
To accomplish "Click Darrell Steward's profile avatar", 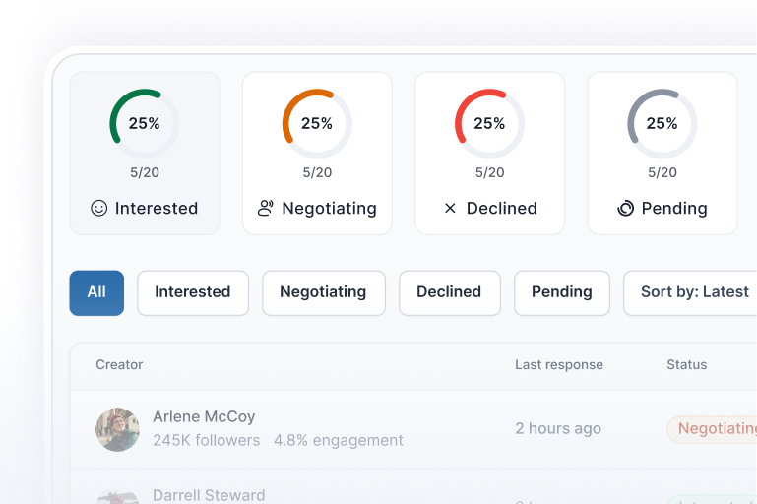I will pos(117,496).
